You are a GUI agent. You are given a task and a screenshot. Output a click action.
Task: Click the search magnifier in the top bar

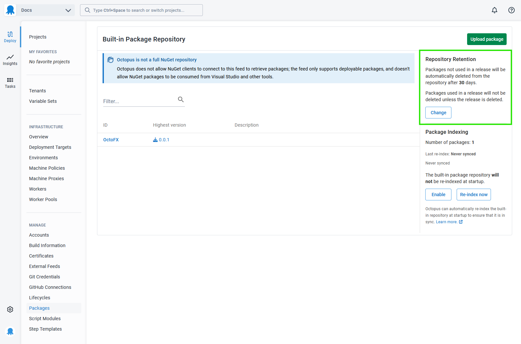(x=88, y=10)
